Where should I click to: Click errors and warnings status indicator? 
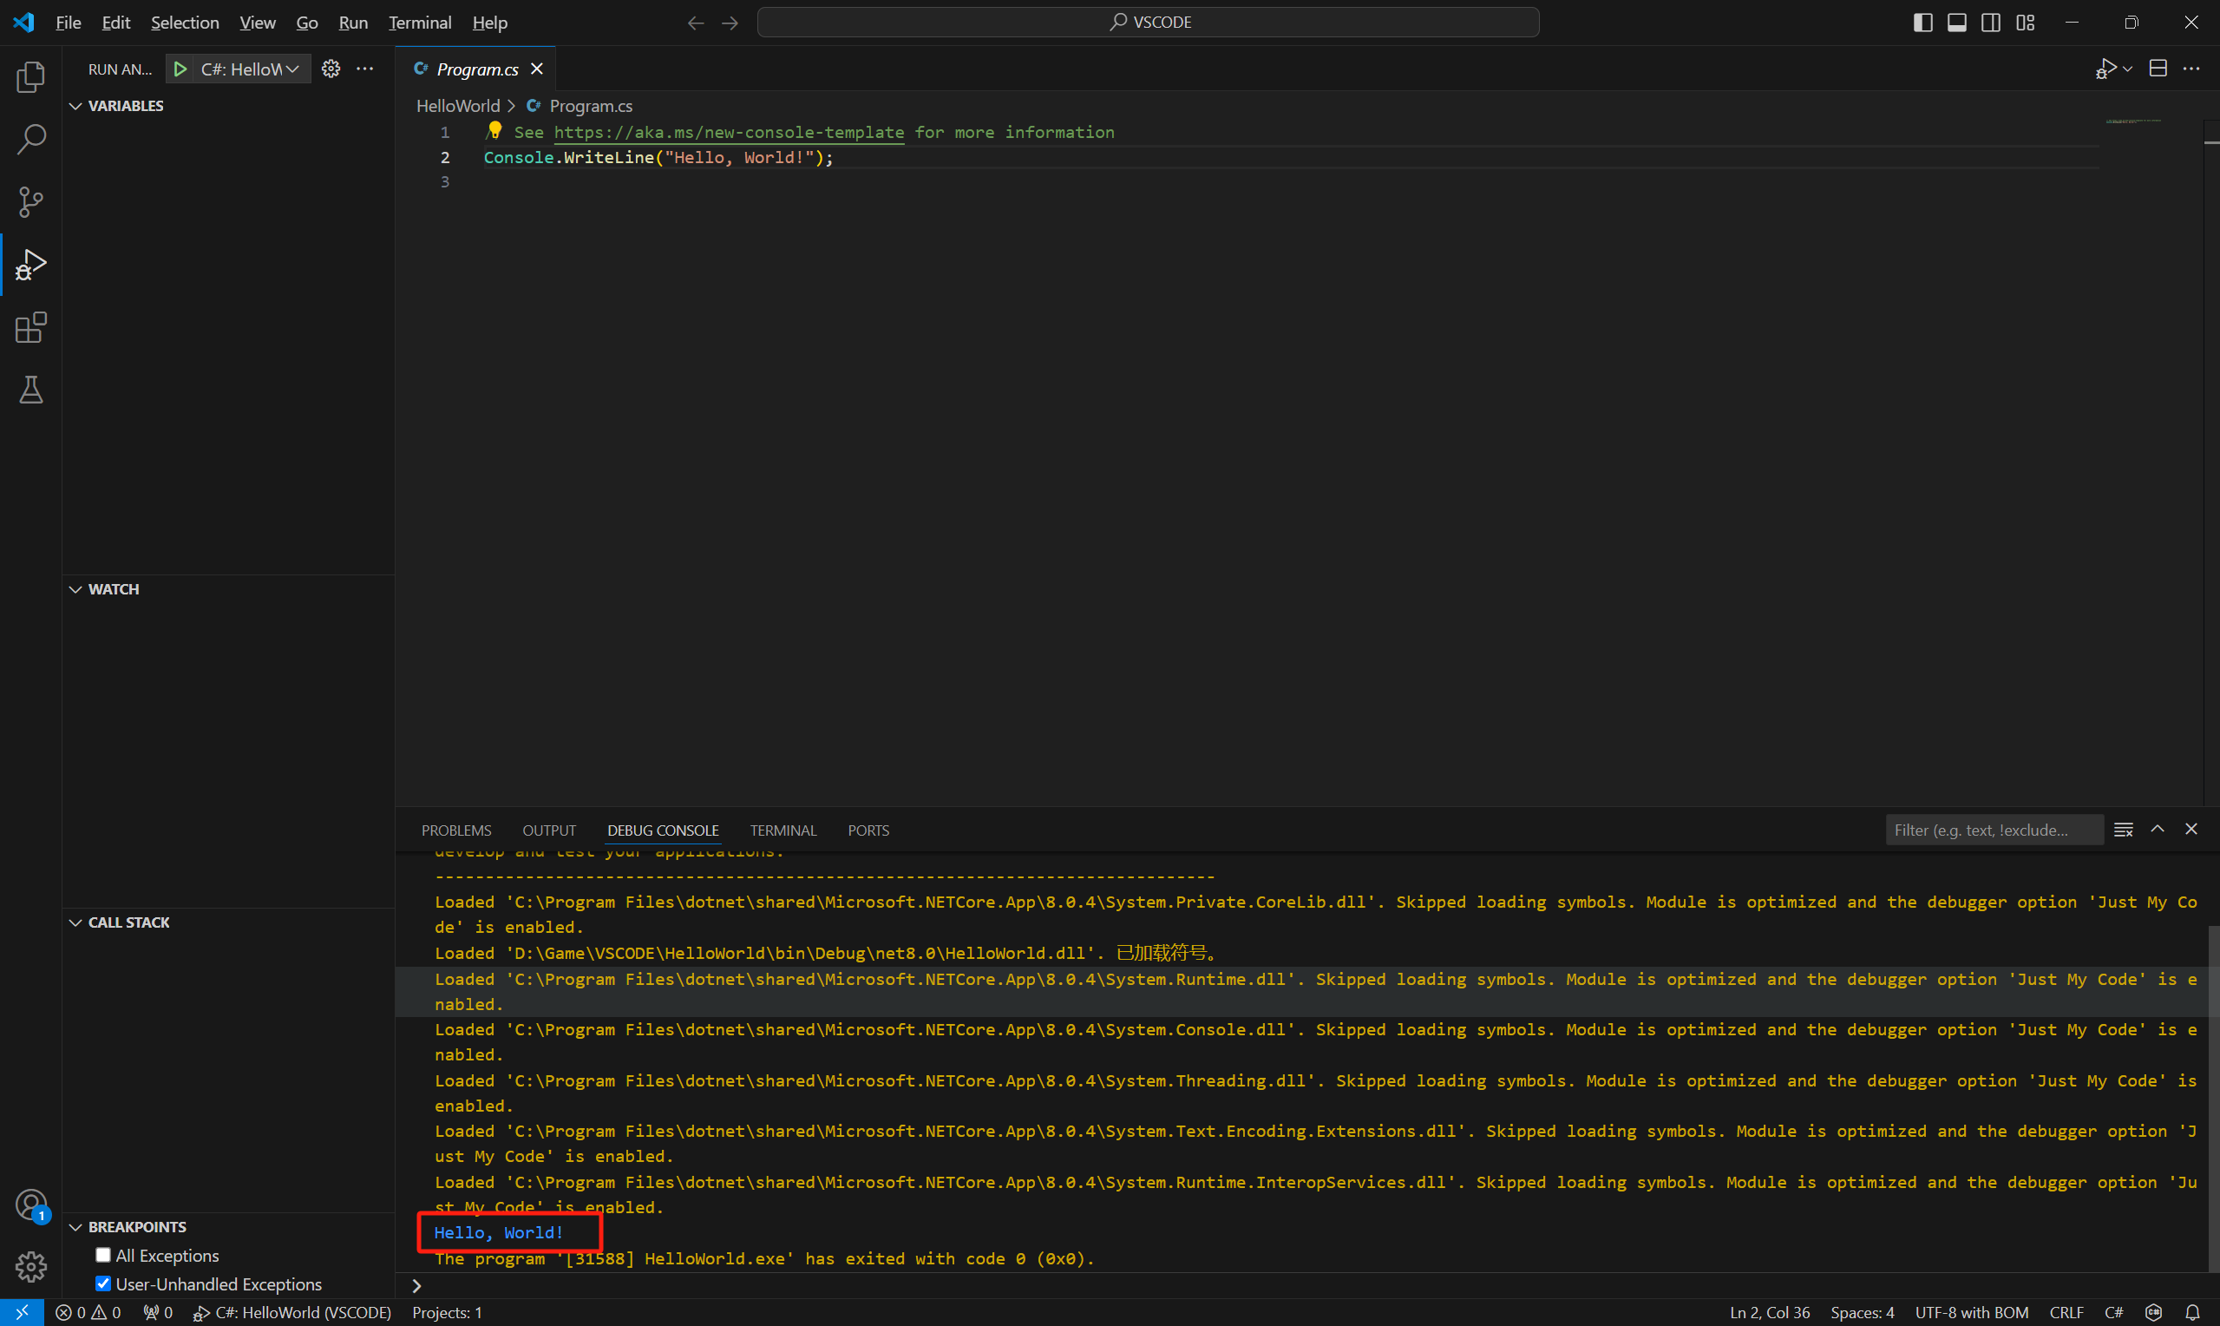pos(88,1312)
